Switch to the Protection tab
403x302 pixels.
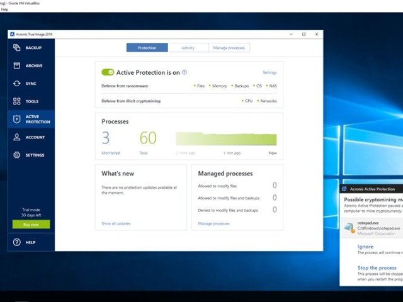(147, 48)
